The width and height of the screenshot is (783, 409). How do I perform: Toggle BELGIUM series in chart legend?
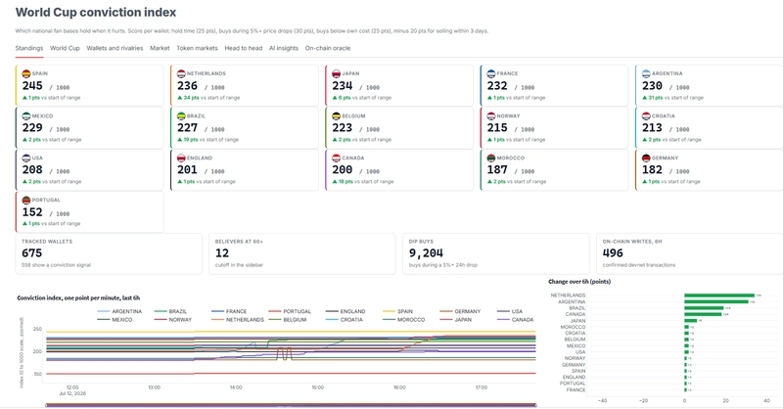[x=288, y=320]
